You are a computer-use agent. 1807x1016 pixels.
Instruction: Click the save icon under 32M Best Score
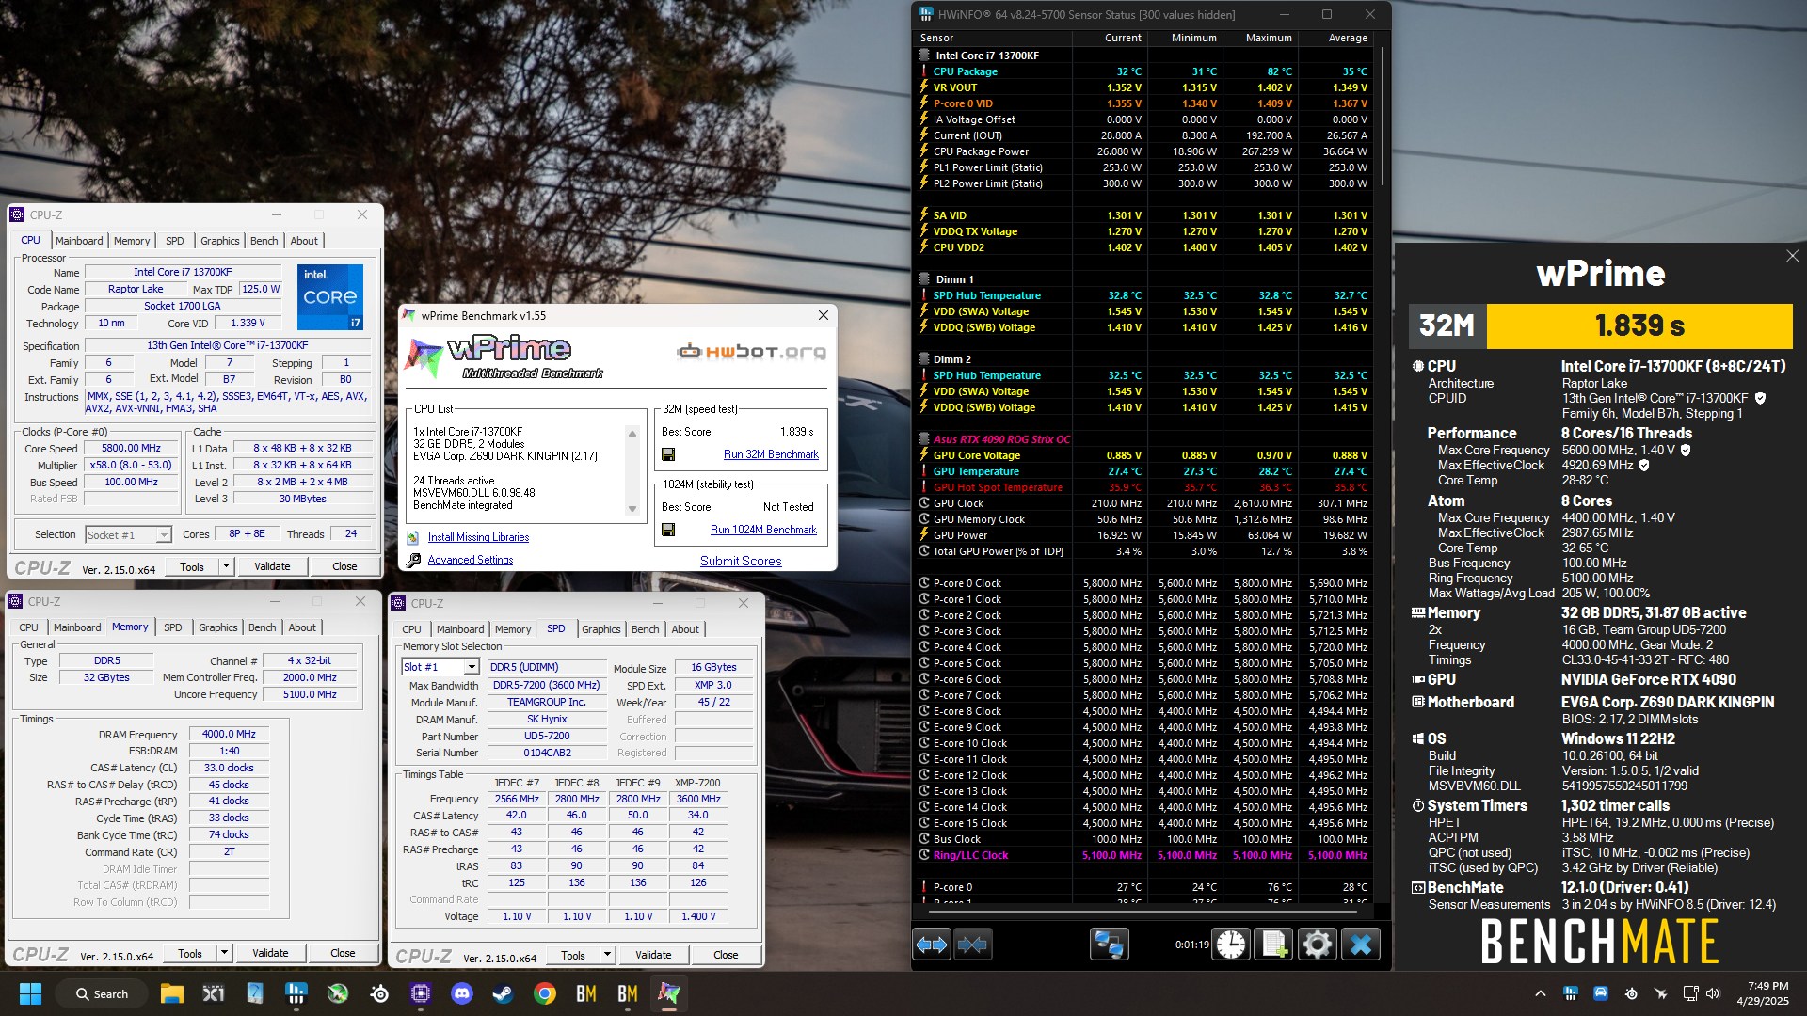(x=668, y=454)
